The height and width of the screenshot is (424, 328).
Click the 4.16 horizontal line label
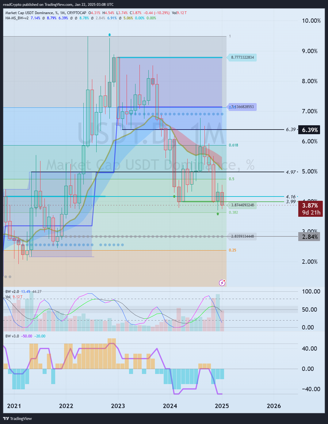click(x=291, y=197)
